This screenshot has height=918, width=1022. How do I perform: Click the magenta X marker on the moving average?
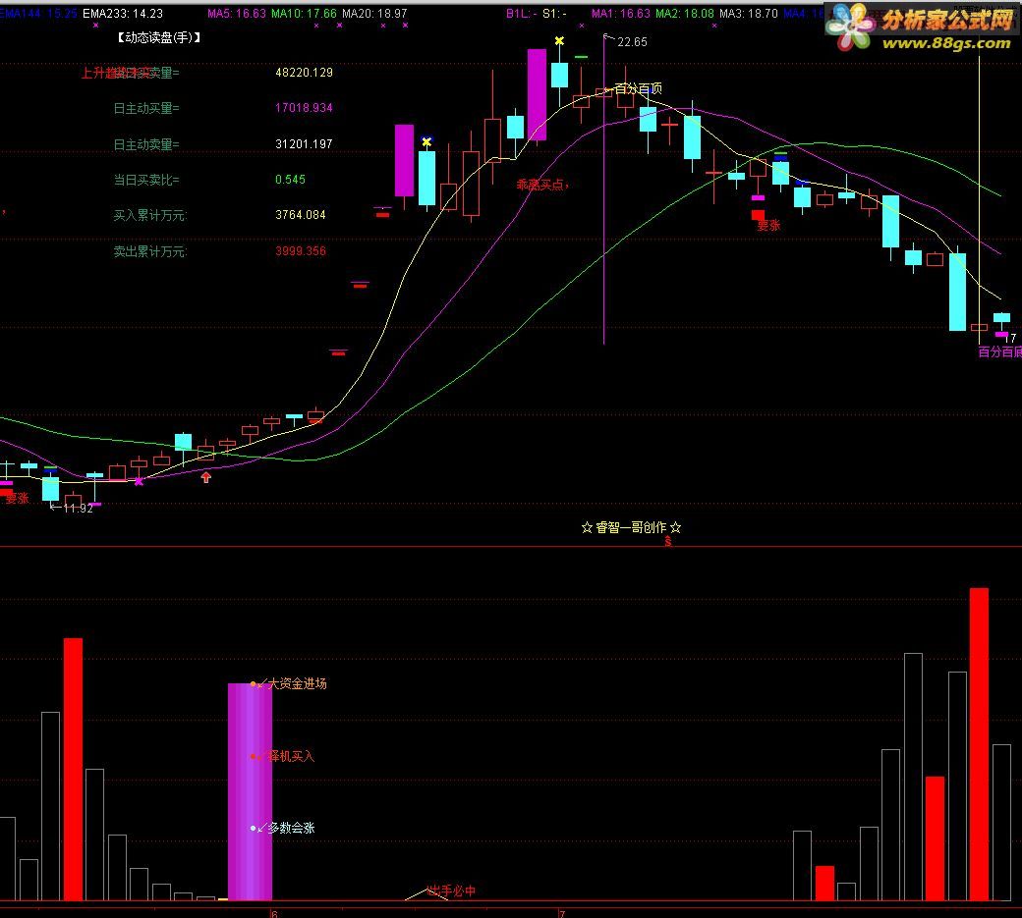coord(139,481)
